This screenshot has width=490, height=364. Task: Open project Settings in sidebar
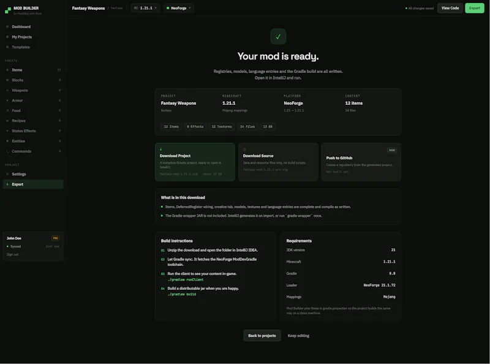tap(33, 174)
